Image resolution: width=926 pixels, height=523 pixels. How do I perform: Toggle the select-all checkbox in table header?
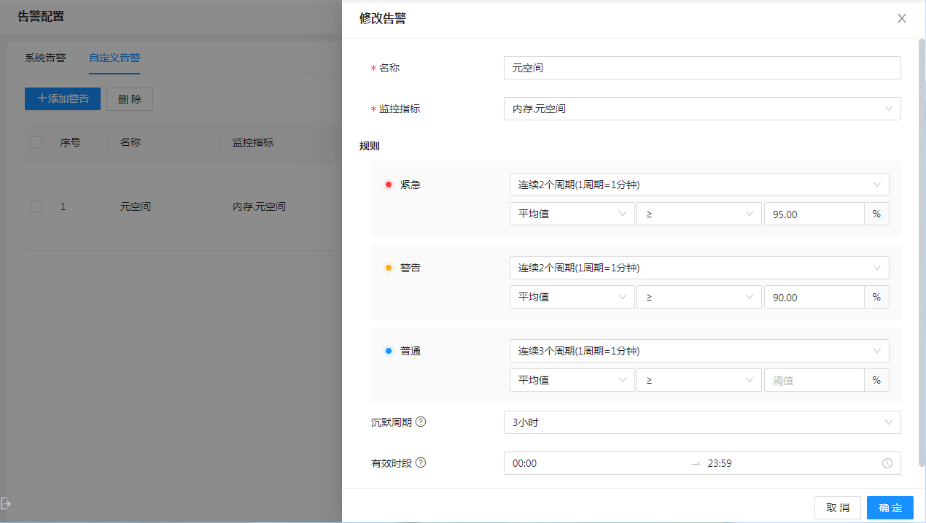[x=36, y=142]
